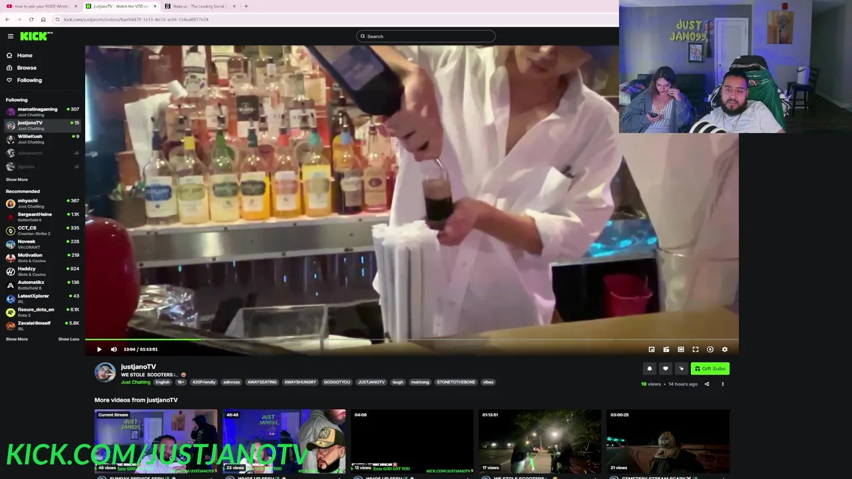Switch to RODE Wireless YouTube tab

coord(41,6)
